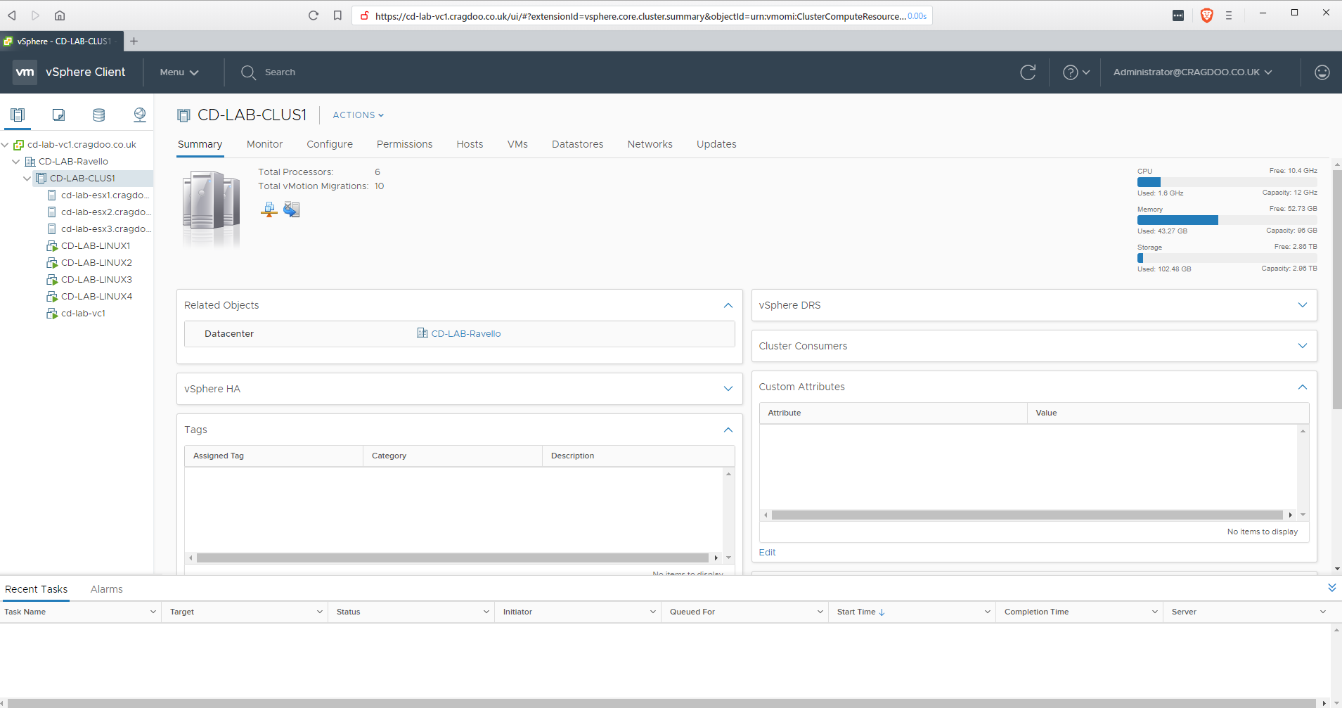Open a new browser tab
This screenshot has height=708, width=1342.
point(134,41)
